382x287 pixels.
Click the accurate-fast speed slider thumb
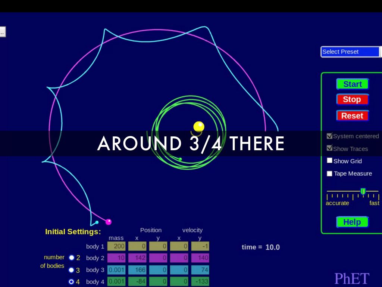coord(363,191)
